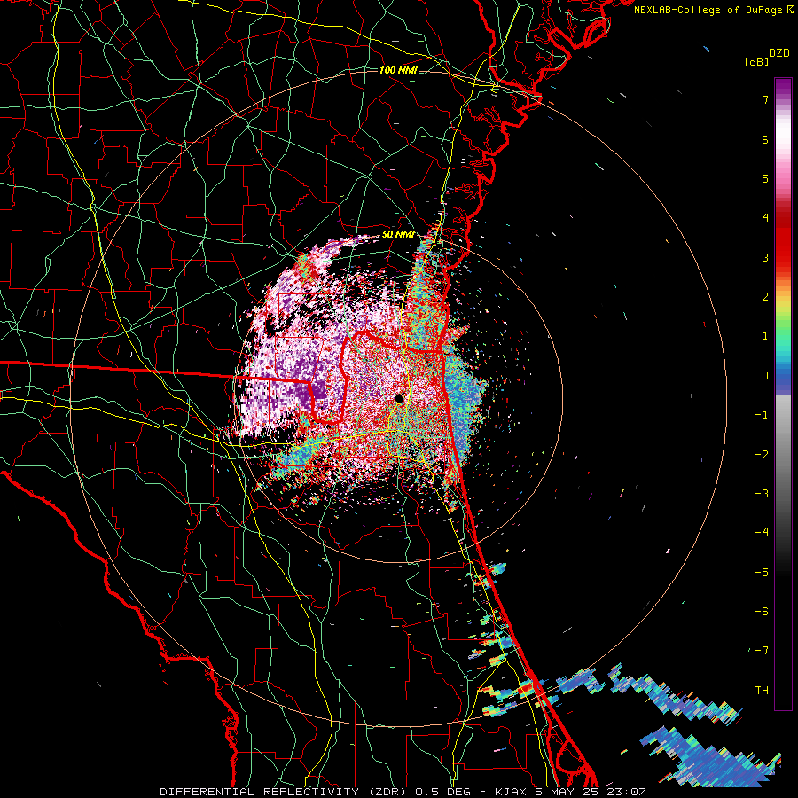Click the scale value 4 label
This screenshot has height=798, width=798.
tap(765, 218)
